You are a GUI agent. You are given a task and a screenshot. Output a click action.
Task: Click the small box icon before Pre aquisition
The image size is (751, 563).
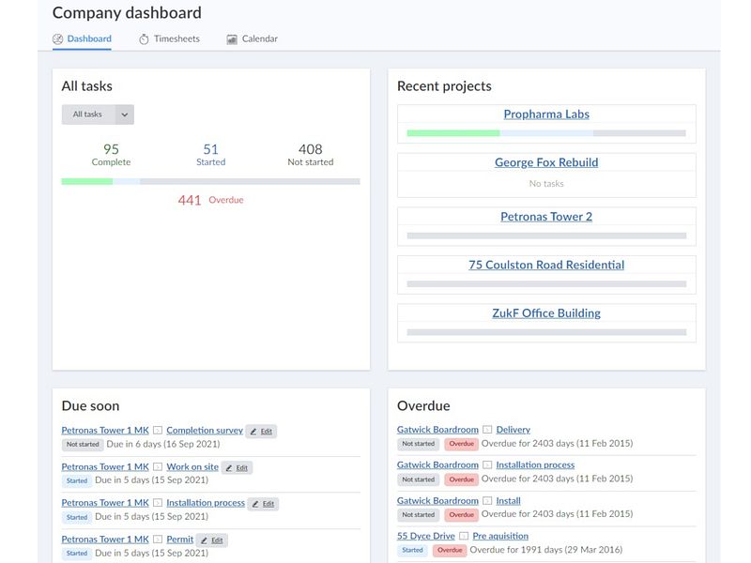464,536
